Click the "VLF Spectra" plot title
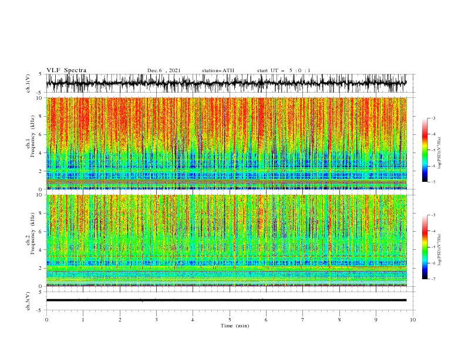 [66, 70]
